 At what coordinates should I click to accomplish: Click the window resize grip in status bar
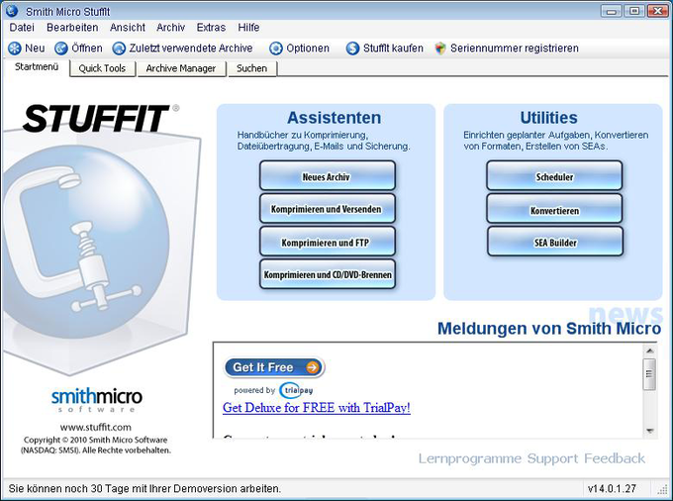(663, 489)
